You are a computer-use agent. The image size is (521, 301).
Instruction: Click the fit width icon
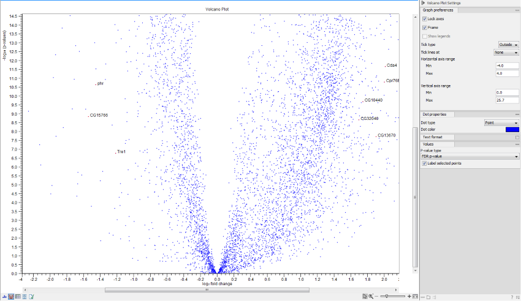click(415, 296)
